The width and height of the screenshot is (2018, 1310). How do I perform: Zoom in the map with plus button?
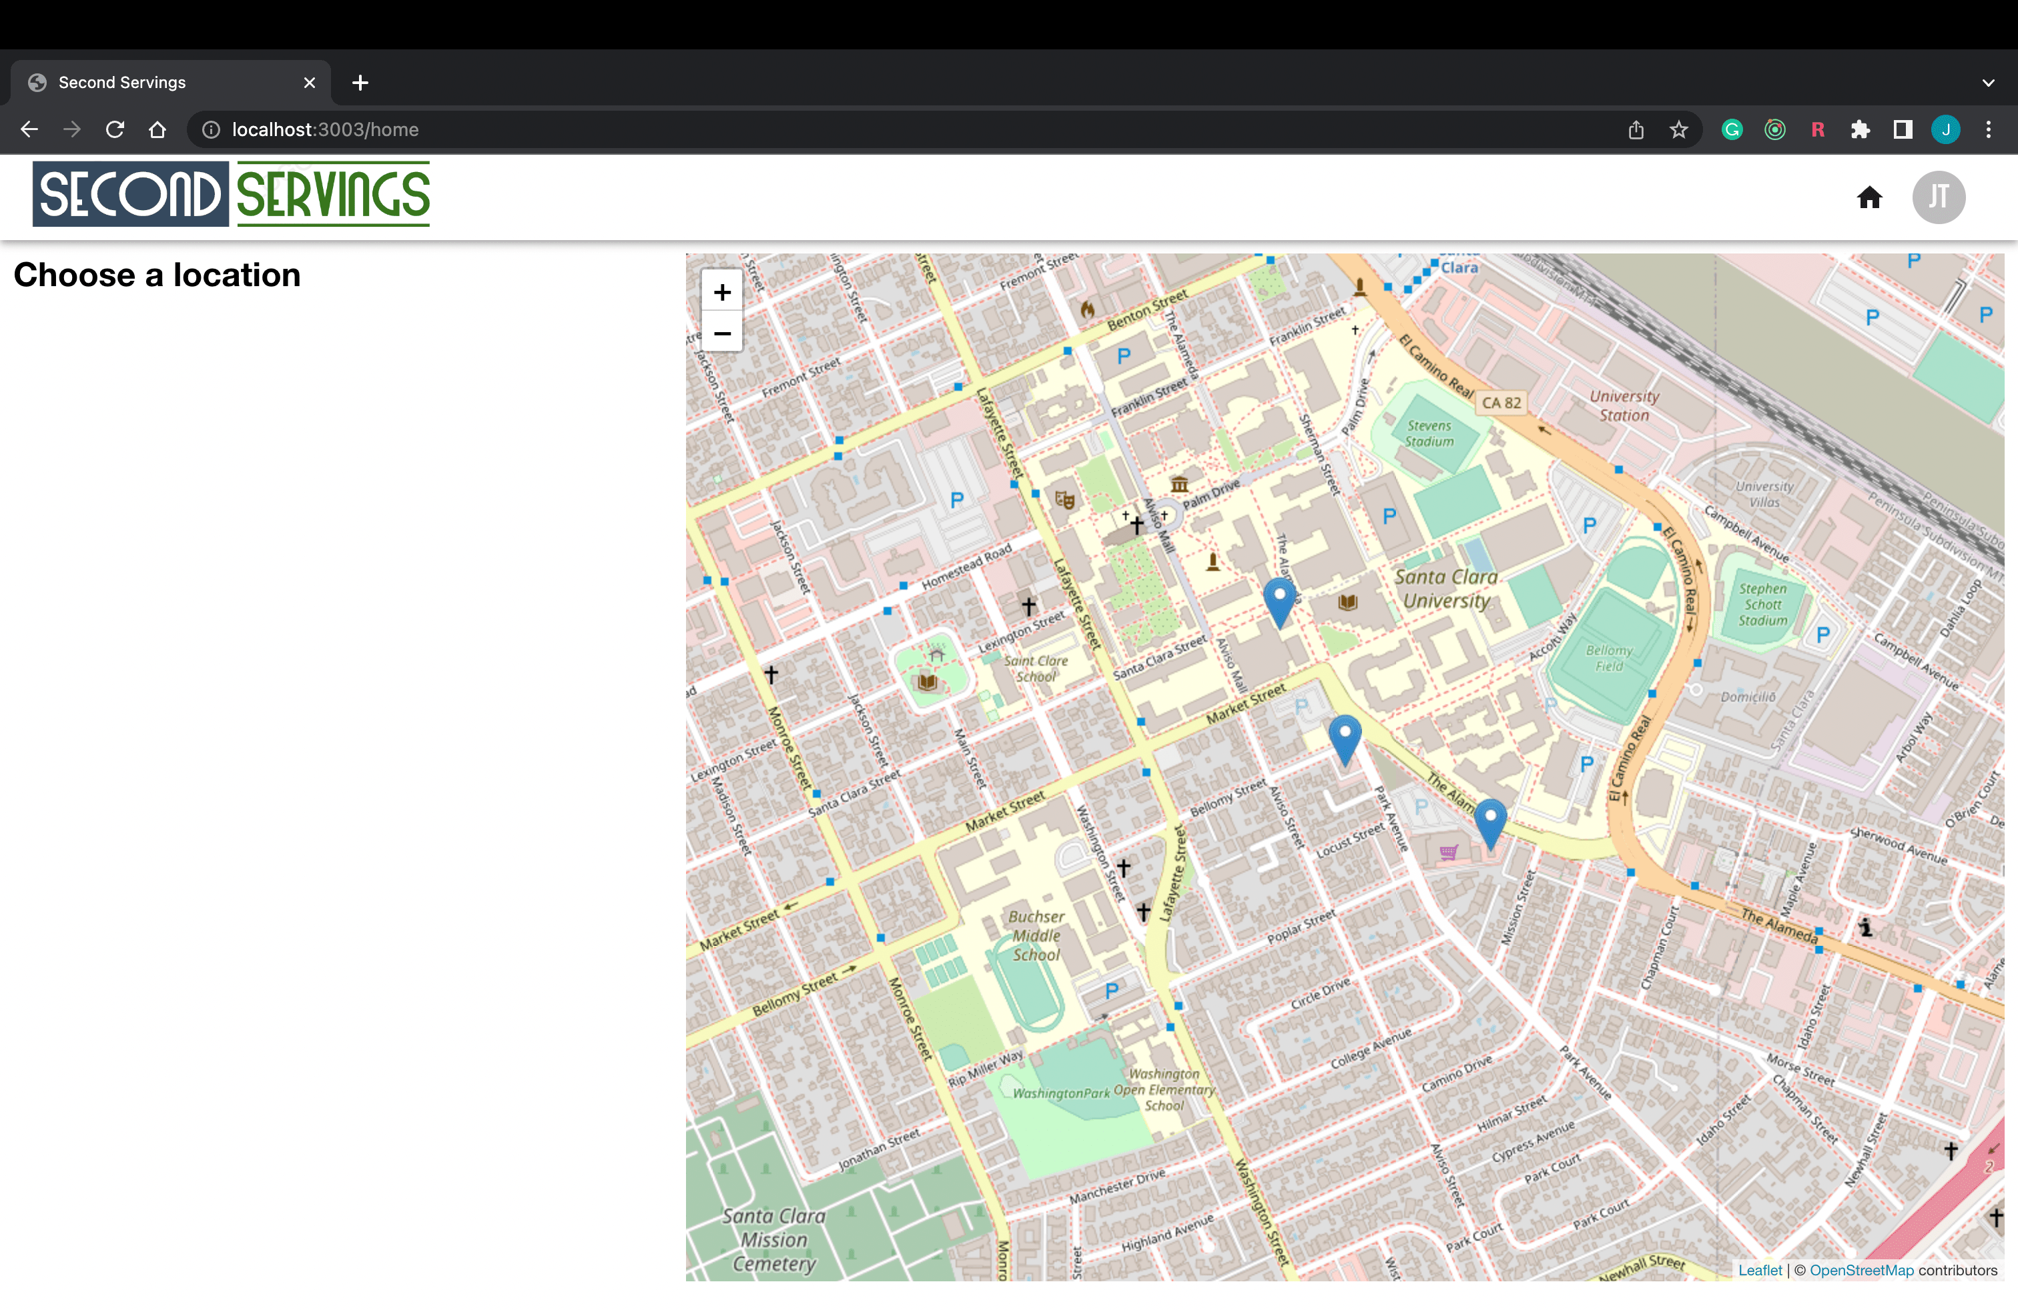721,292
